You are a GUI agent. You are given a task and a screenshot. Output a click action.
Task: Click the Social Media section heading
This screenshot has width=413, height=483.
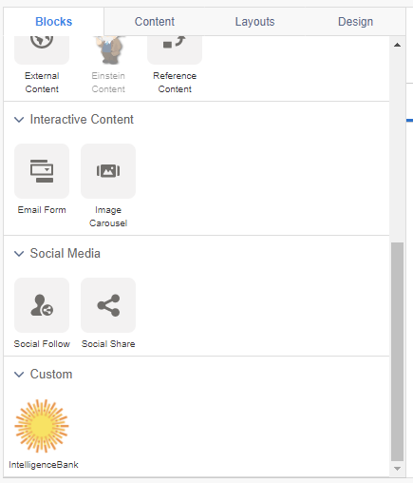click(66, 254)
